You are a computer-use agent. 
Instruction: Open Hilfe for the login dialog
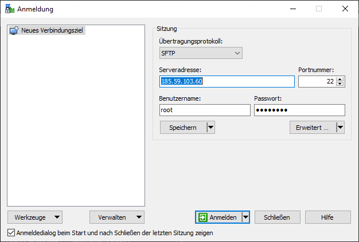[x=327, y=217]
